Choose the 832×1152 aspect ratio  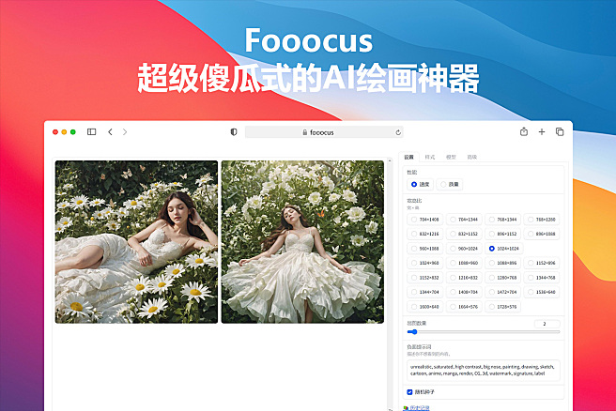[464, 234]
